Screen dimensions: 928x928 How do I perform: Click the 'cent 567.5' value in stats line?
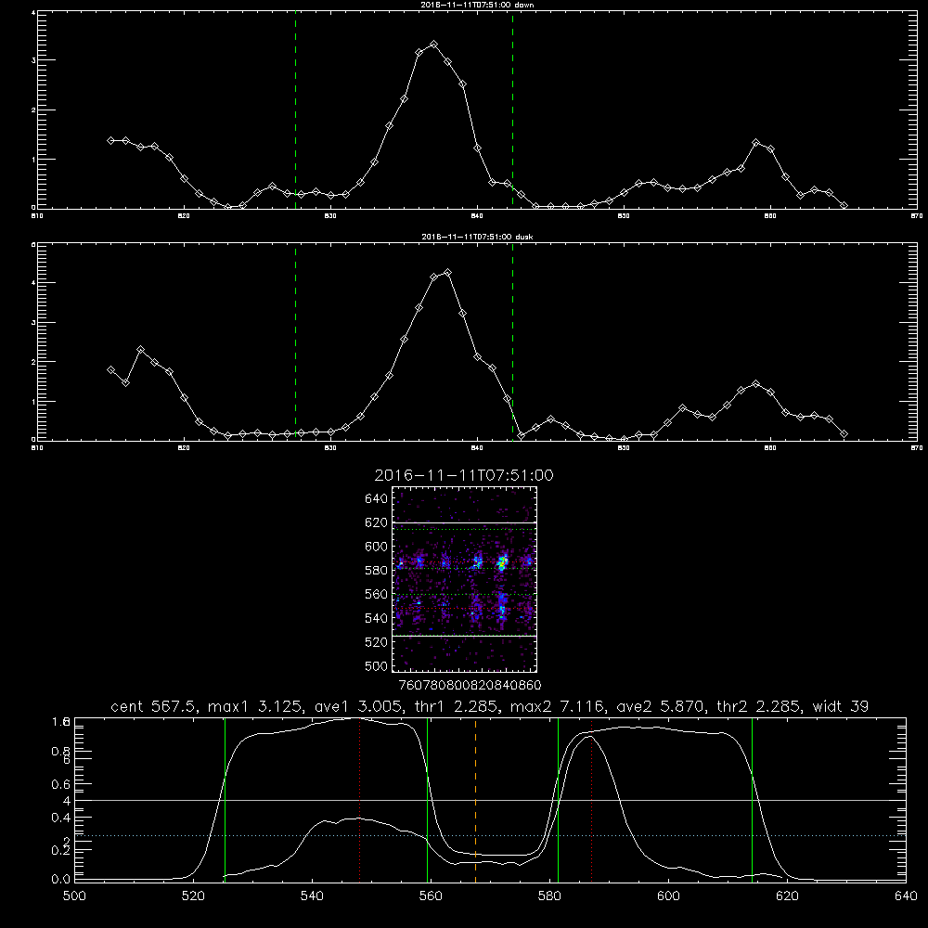pos(153,706)
